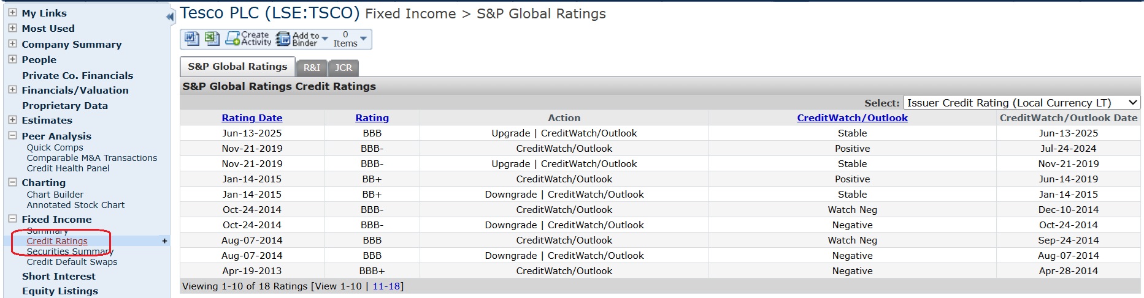Image resolution: width=1144 pixels, height=298 pixels.
Task: Export page to Word document
Action: tap(191, 39)
